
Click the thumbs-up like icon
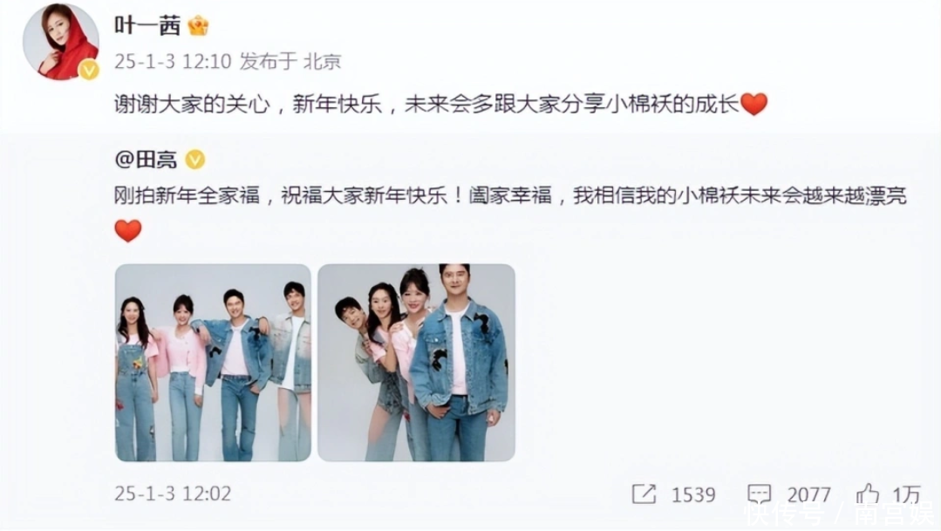[x=868, y=494]
